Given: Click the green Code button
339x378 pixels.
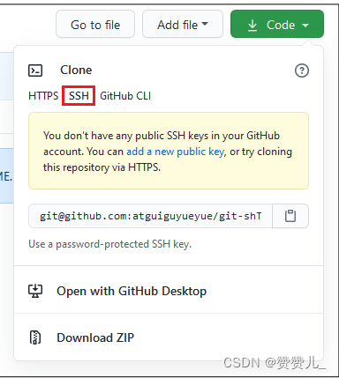Looking at the screenshot, I should pos(277,24).
